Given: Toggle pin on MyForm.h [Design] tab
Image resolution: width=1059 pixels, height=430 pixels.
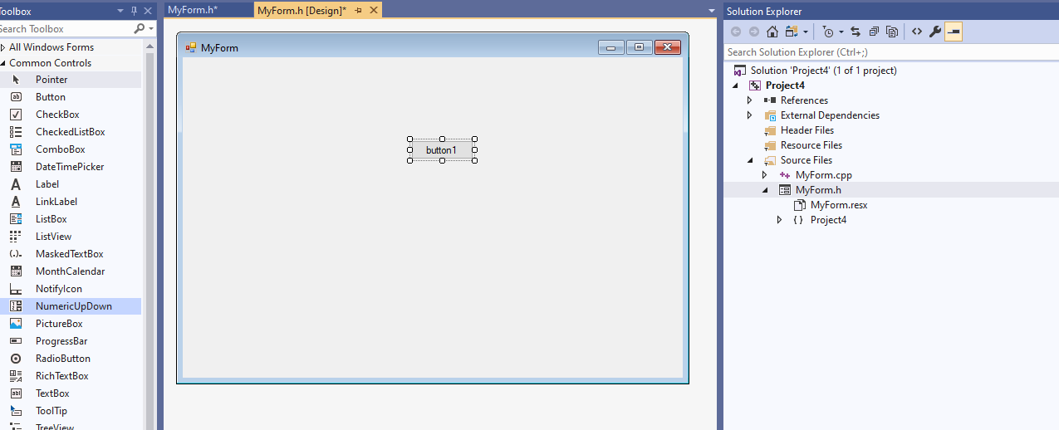Looking at the screenshot, I should pyautogui.click(x=358, y=10).
